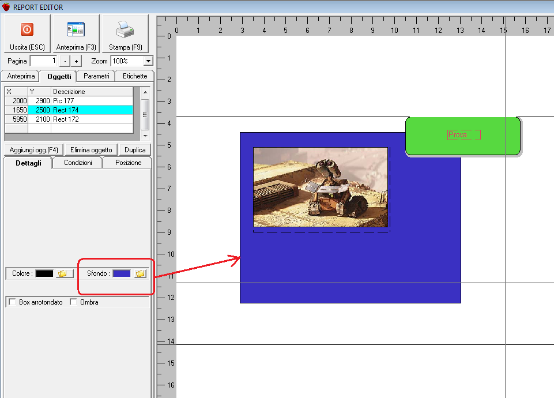554x398 pixels.
Task: Click object list scroll up arrow
Action: point(145,92)
